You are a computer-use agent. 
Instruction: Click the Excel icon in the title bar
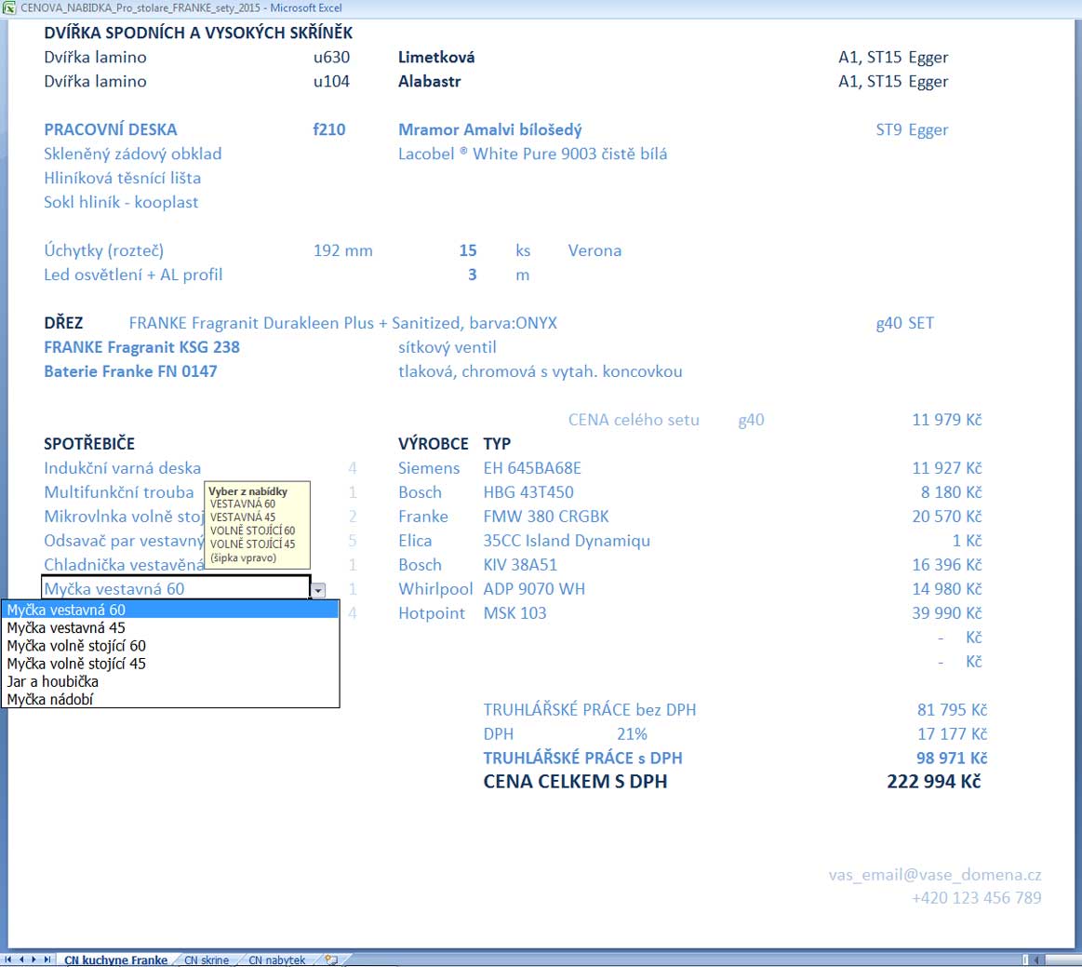pyautogui.click(x=9, y=7)
